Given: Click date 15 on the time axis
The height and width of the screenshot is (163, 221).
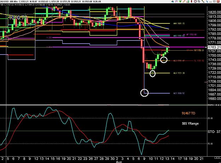Looking at the screenshot, I should (x=53, y=159).
